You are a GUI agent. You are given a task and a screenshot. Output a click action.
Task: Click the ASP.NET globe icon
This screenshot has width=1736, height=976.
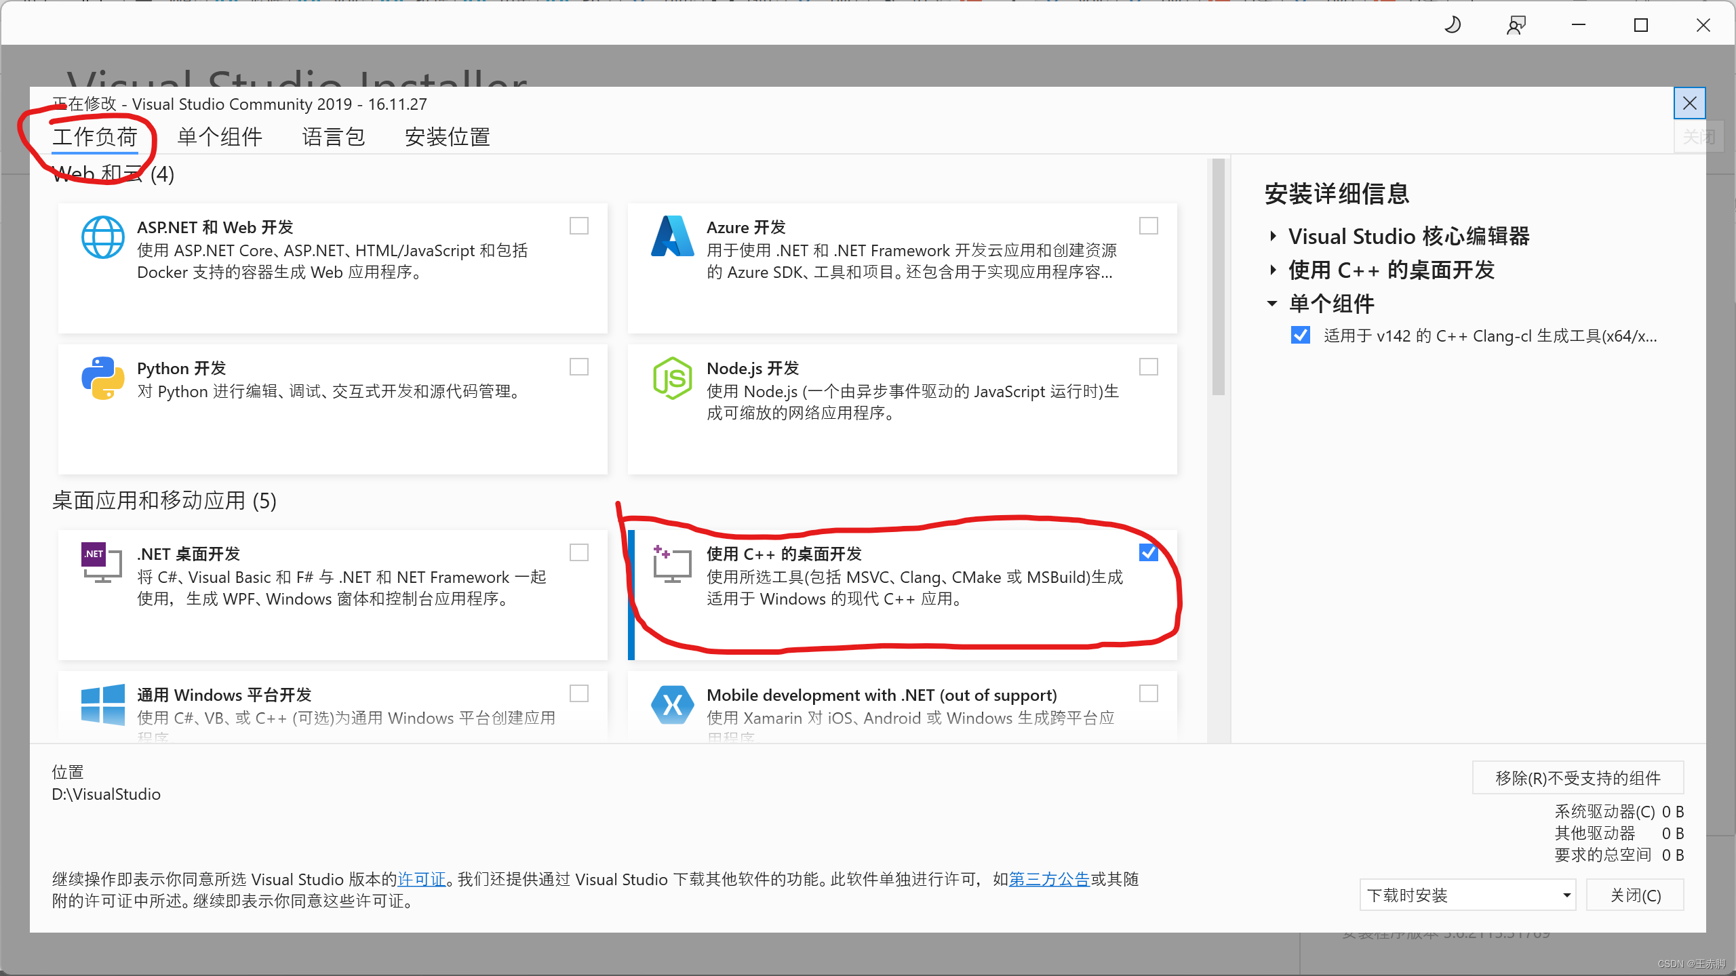[x=102, y=237]
